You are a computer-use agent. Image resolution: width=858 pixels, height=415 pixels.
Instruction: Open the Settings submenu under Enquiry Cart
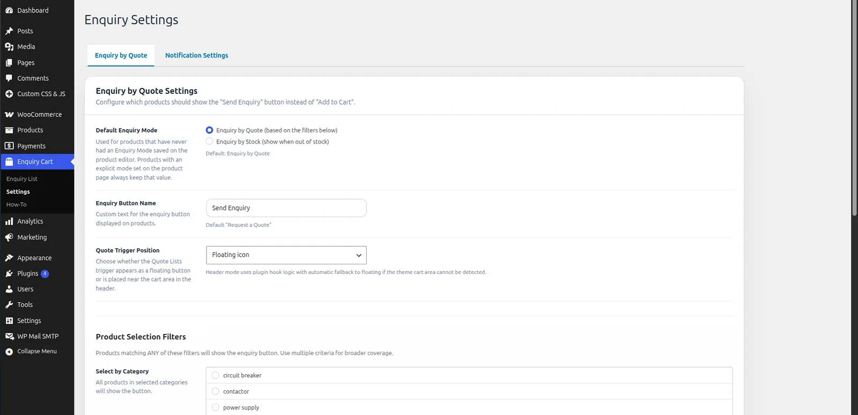pyautogui.click(x=18, y=192)
